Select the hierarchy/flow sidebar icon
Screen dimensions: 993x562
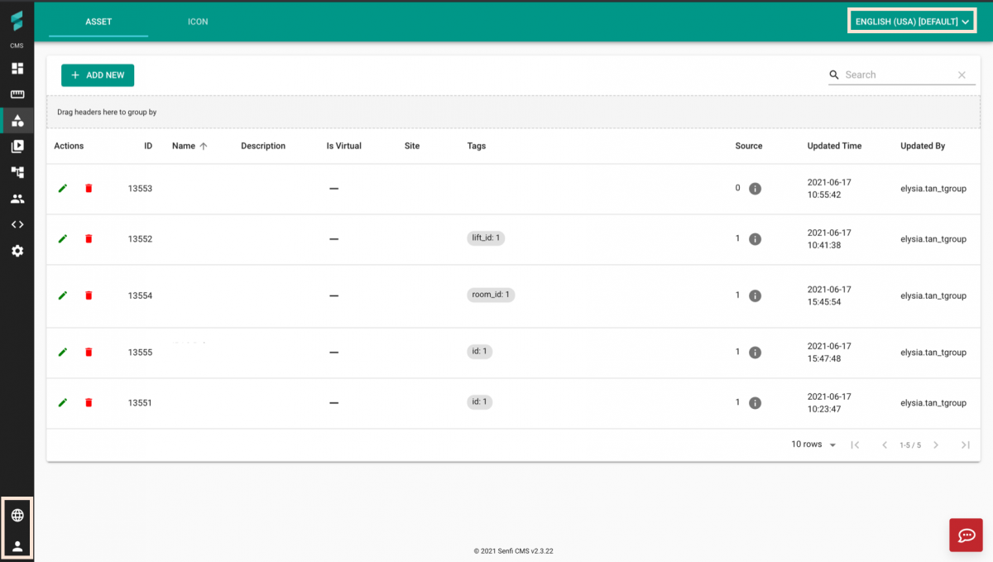click(x=17, y=171)
